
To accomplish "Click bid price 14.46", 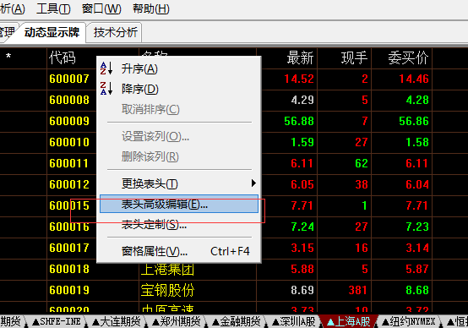I will point(414,79).
